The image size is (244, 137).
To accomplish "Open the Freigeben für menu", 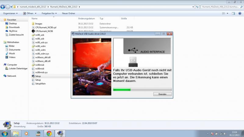I will (x=49, y=13).
